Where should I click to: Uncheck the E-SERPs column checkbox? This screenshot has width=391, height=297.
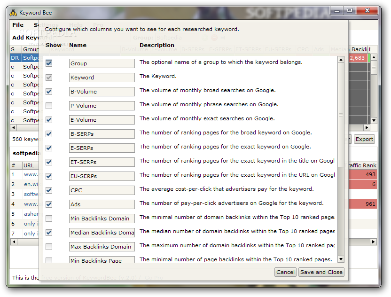tap(49, 148)
